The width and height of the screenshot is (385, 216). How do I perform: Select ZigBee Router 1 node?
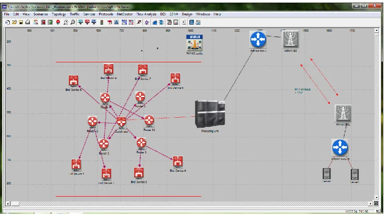click(x=141, y=143)
